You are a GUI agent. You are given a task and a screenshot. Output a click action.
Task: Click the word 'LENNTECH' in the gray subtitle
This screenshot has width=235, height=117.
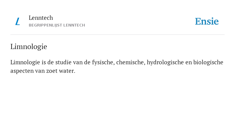point(74,25)
